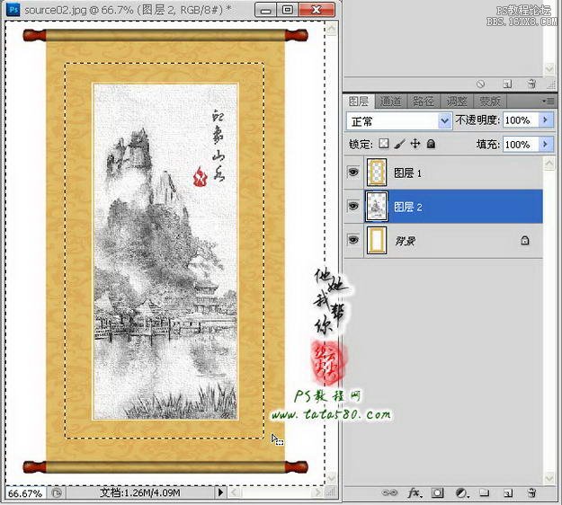The image size is (562, 505).
Task: Click Layers panel scrollbar down arrow
Action: [x=549, y=477]
